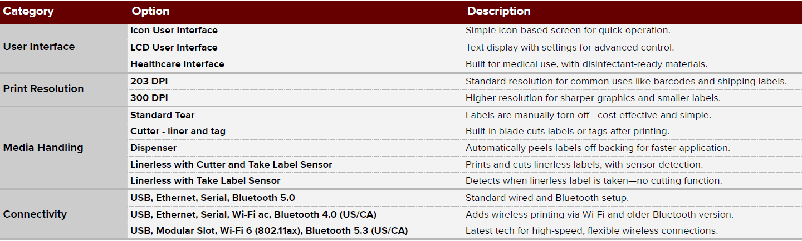Screen dimensions: 802x241
Task: Choose the LCD User Interface option
Action: (174, 47)
